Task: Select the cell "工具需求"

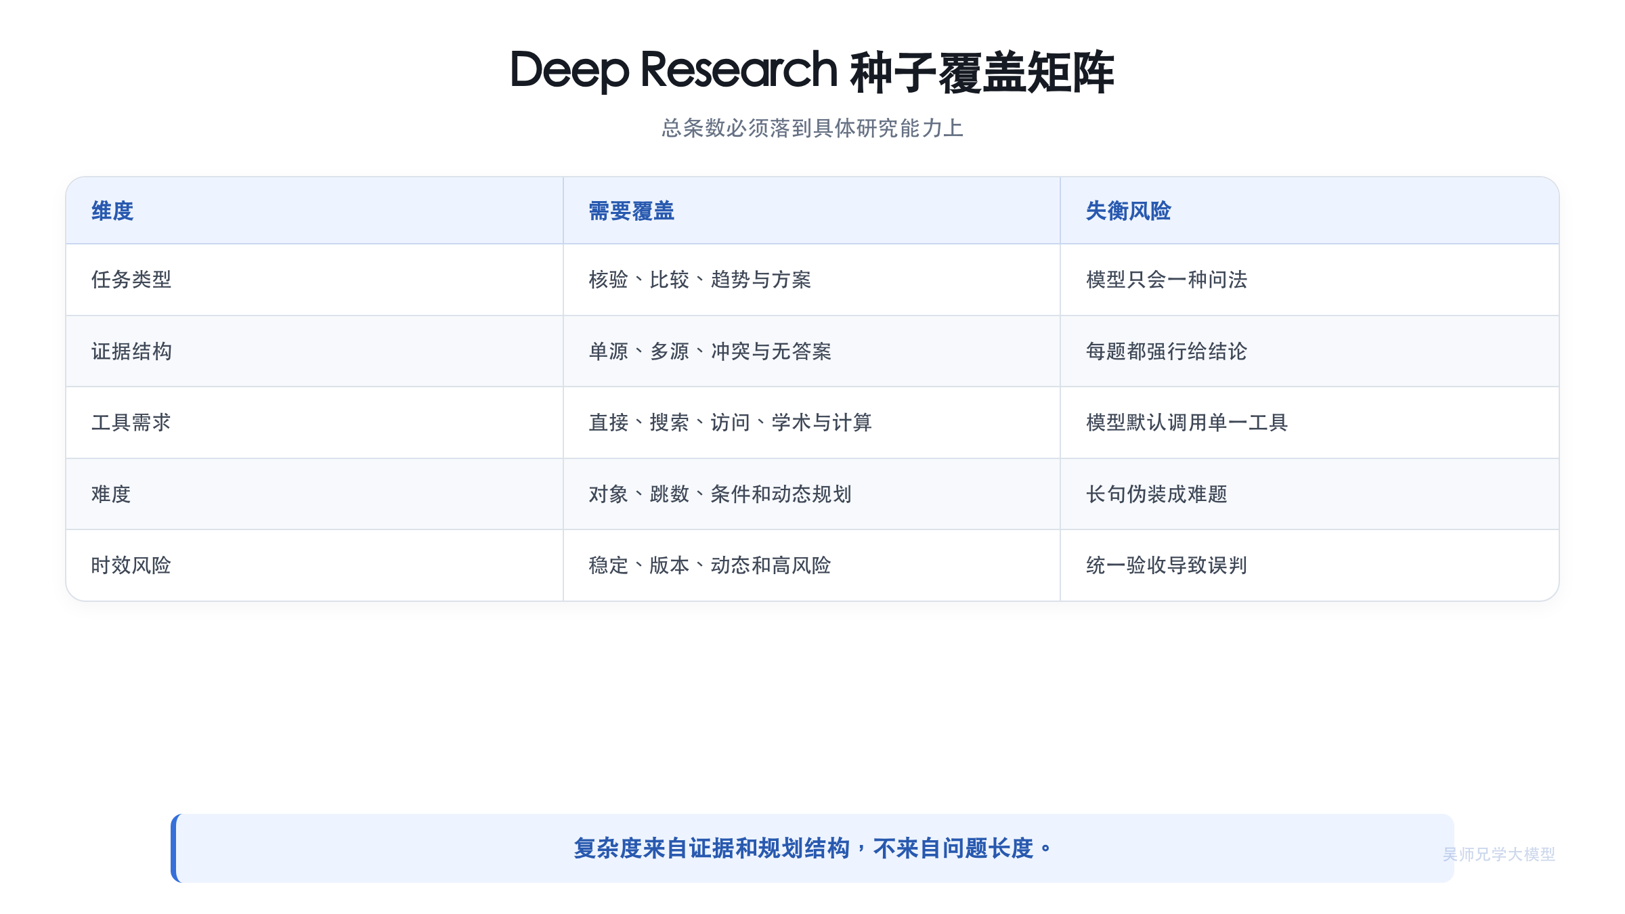Action: pyautogui.click(x=315, y=422)
